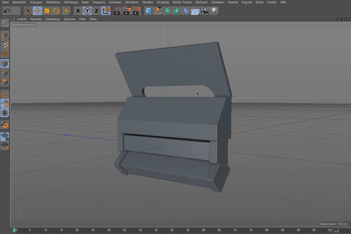Open the Erzeugen menu
The width and height of the screenshot is (351, 234).
(x=36, y=2)
